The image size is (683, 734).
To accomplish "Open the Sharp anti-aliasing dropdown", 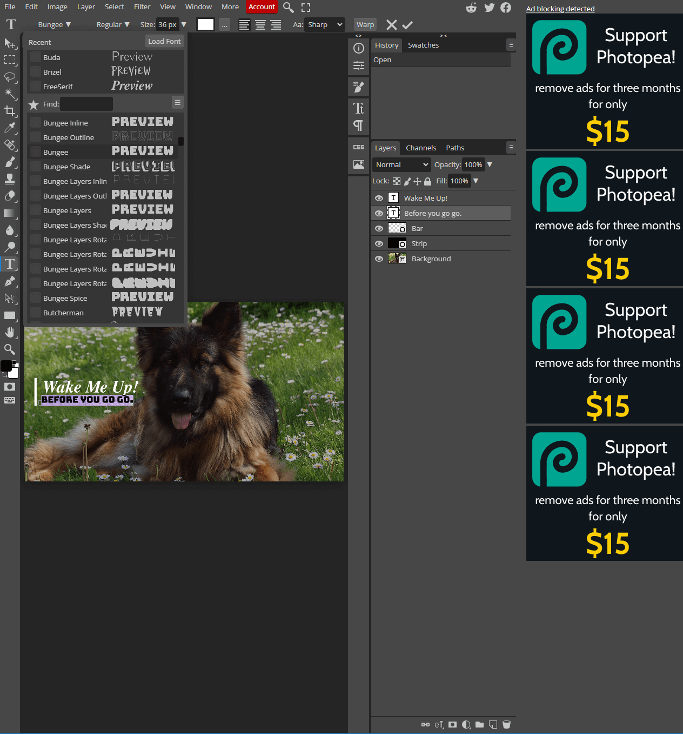I will 325,25.
